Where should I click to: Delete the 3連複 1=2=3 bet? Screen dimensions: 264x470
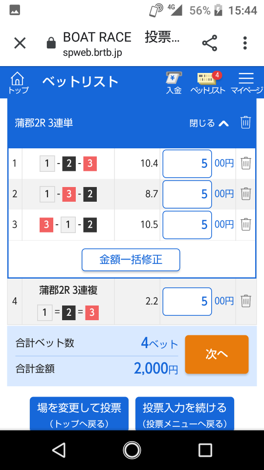(x=246, y=301)
